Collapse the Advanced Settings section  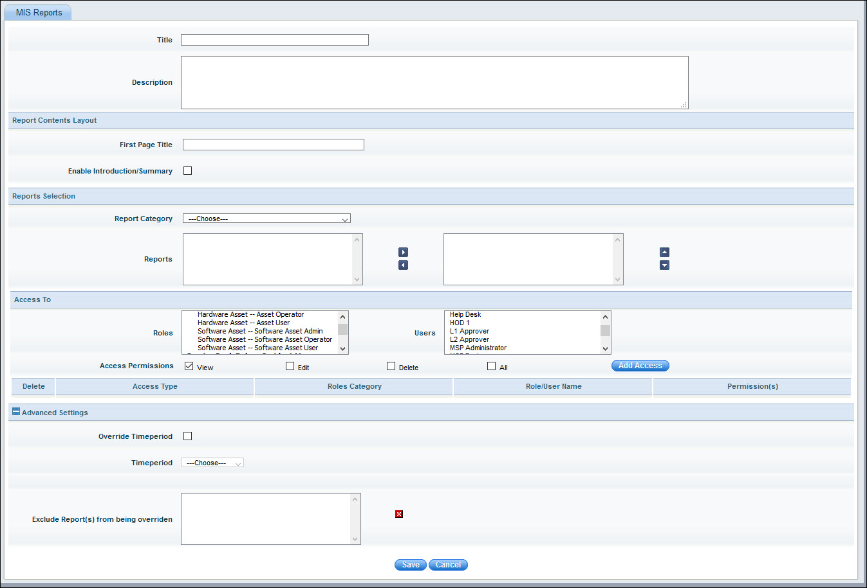(15, 411)
